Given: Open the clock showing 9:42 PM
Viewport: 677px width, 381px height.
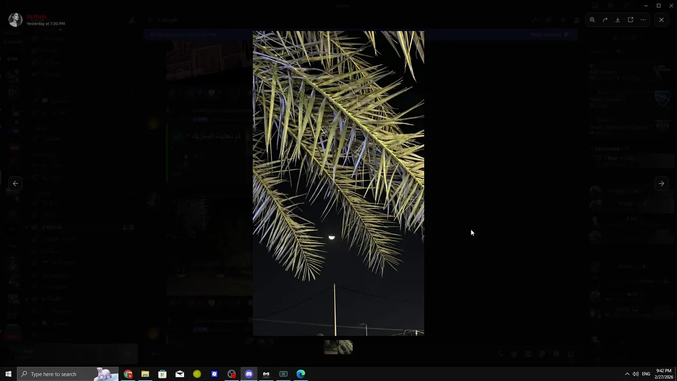Looking at the screenshot, I should coord(664,374).
